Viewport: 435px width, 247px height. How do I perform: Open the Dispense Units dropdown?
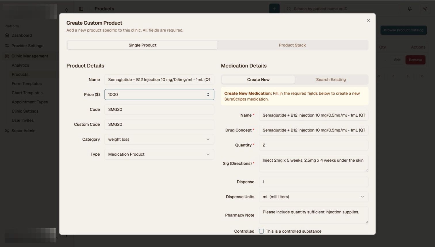coord(314,197)
